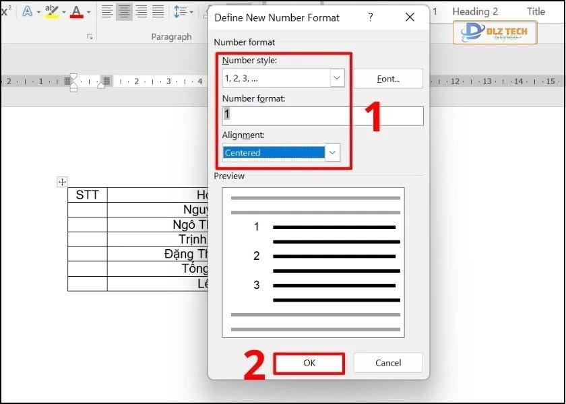The height and width of the screenshot is (404, 566).
Task: Open the font color dropdown arrow
Action: pyautogui.click(x=89, y=12)
